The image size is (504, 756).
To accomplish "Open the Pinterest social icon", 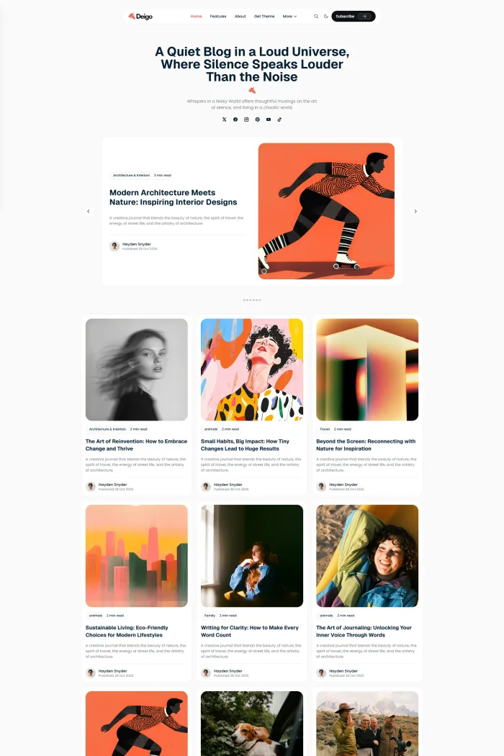I will point(258,120).
